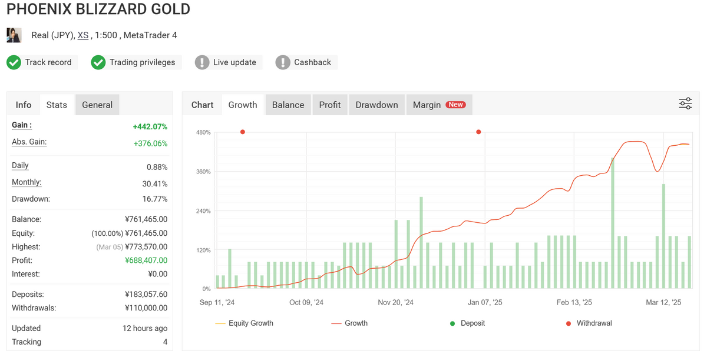Click the green Track record checkmark icon

[x=14, y=62]
